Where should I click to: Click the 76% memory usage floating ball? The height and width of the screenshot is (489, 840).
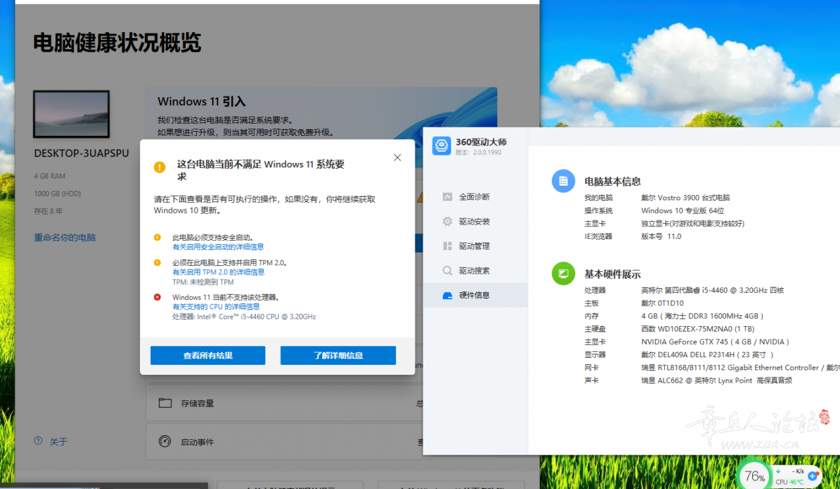[x=755, y=476]
